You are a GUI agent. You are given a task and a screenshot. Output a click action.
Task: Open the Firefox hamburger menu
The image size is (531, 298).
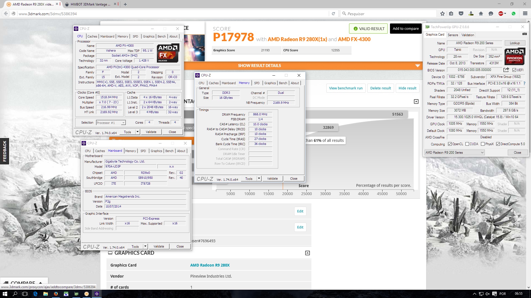(x=525, y=14)
